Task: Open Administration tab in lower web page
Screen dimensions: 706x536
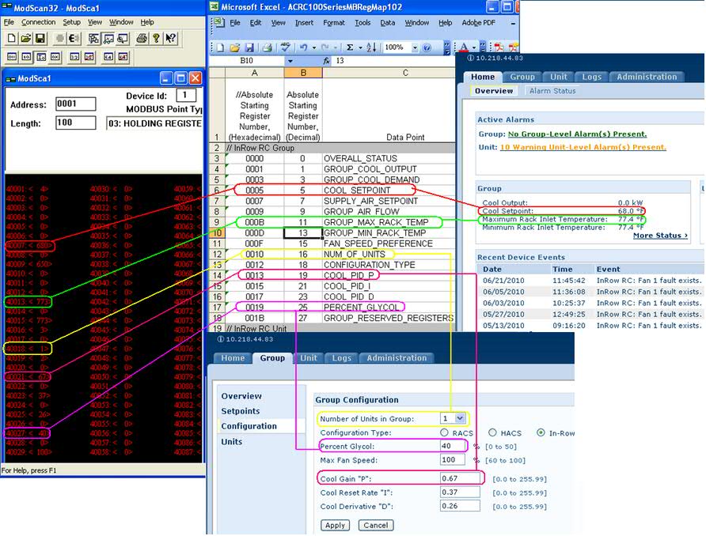Action: [x=397, y=358]
